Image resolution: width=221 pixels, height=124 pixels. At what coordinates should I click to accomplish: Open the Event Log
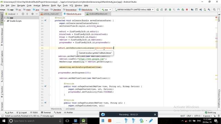tap(210, 113)
